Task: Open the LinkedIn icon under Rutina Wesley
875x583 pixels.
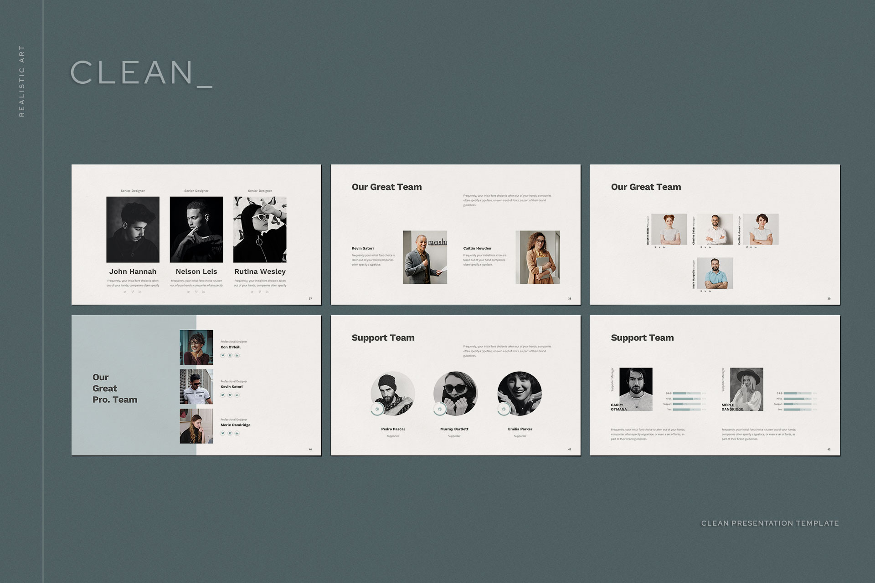Action: (x=268, y=291)
